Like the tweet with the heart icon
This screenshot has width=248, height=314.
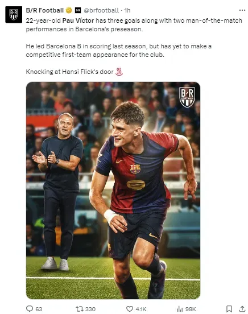[130, 308]
